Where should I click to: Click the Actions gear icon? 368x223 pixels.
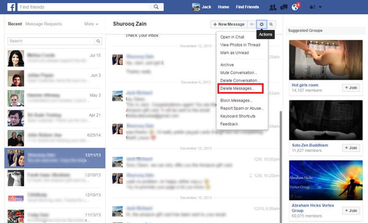[x=261, y=24]
